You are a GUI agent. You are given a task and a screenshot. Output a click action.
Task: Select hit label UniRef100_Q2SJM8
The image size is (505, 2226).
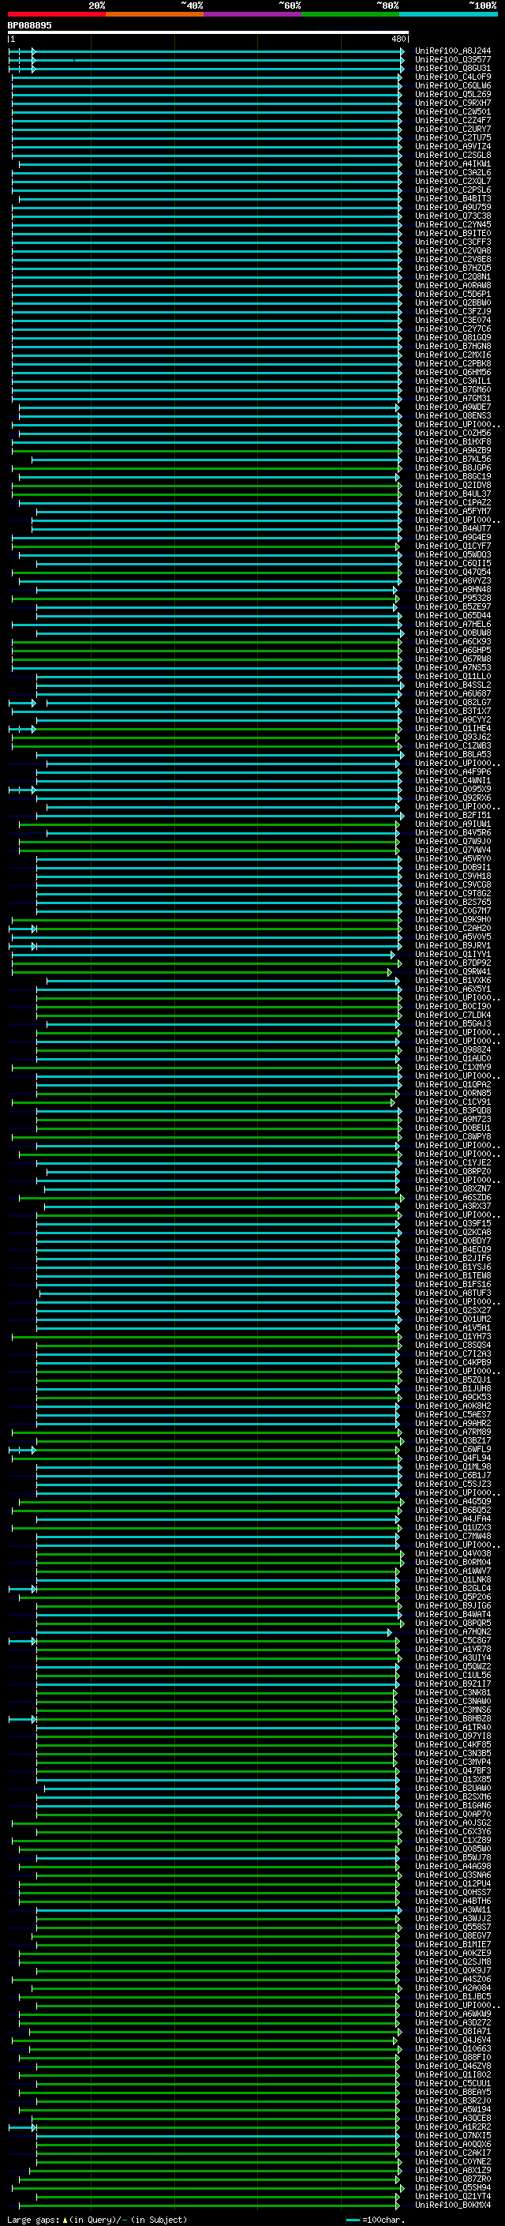(x=453, y=1961)
